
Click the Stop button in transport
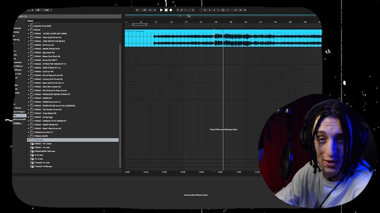[166, 10]
